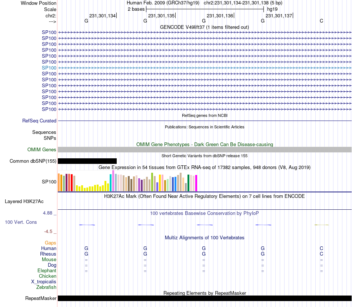Click the C base in the Human alignment row
The width and height of the screenshot is (352, 307).
(322, 248)
